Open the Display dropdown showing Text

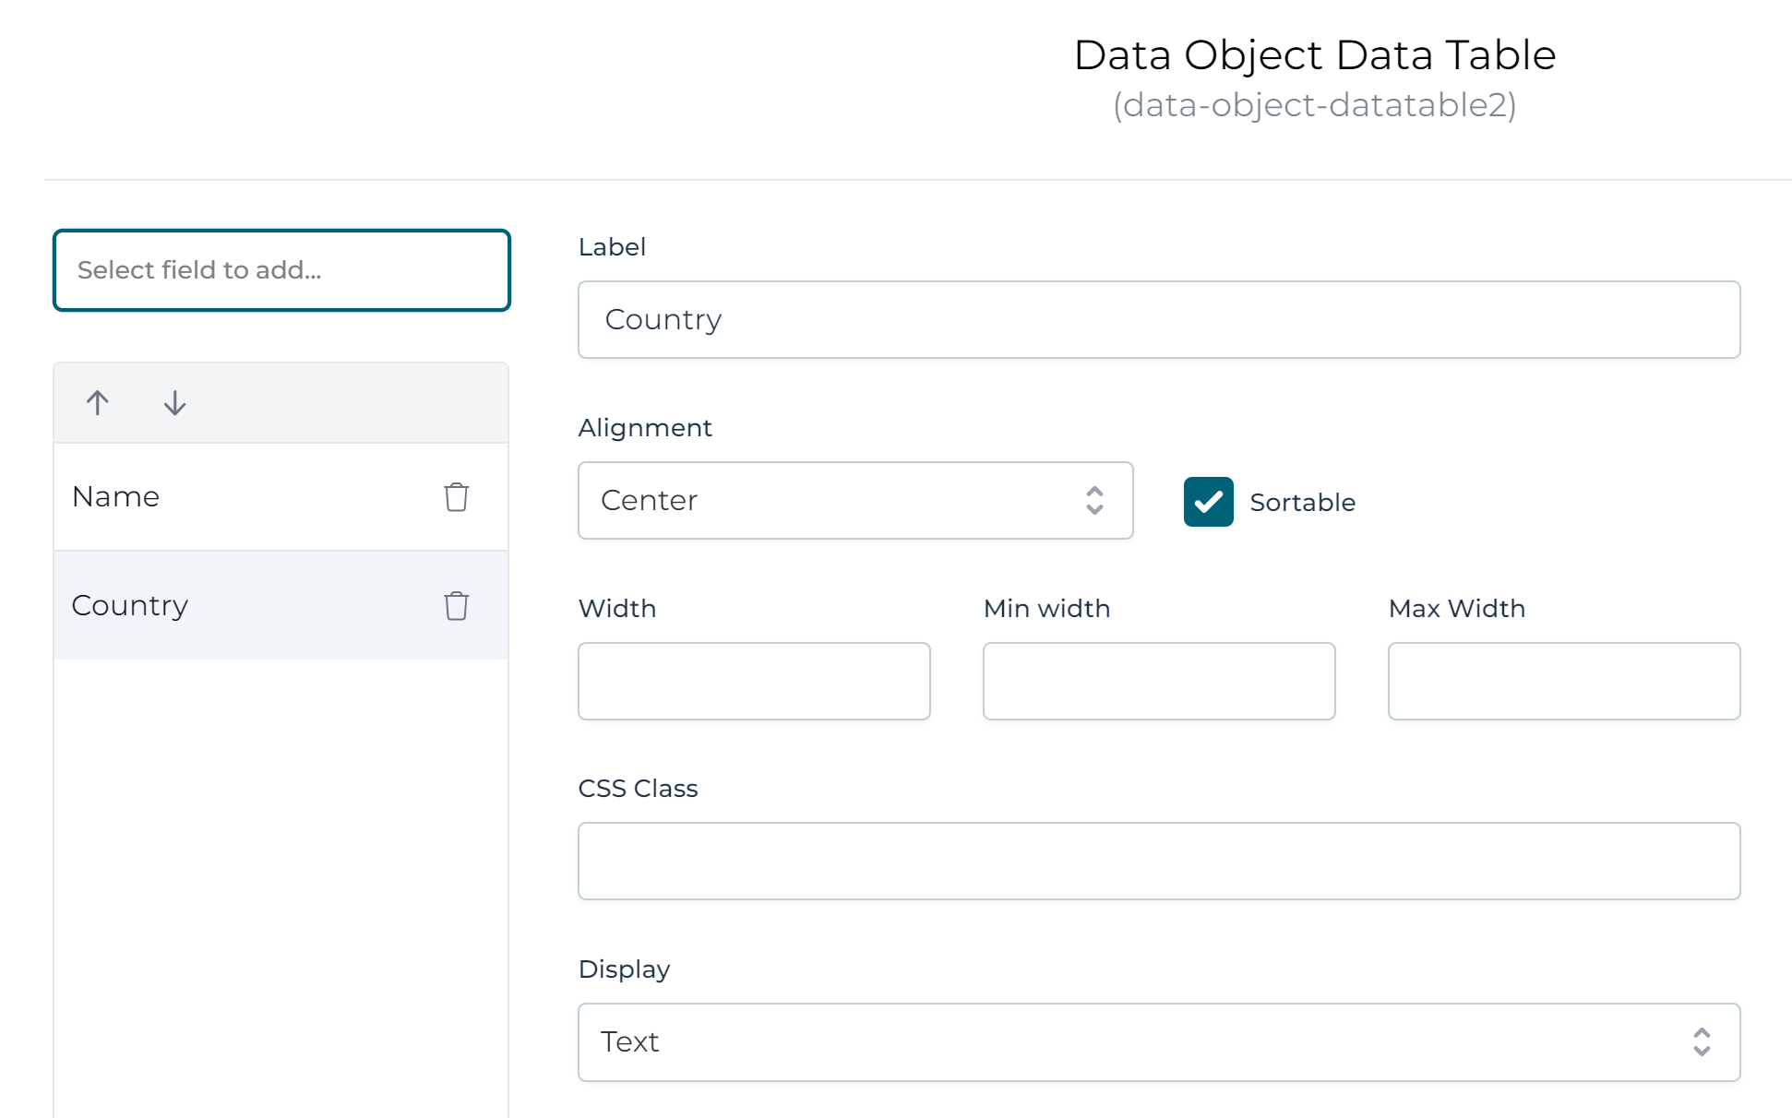click(1158, 1041)
